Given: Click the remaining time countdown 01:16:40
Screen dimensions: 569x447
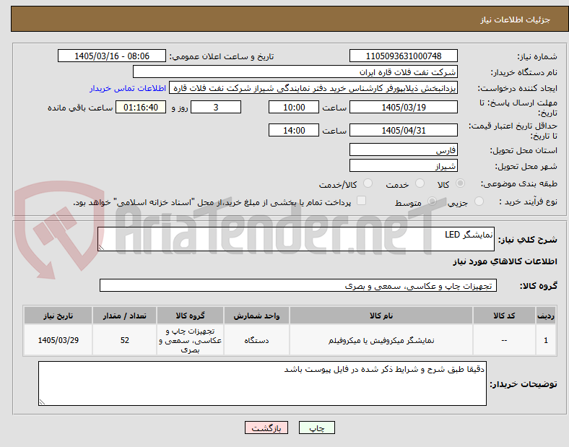Looking at the screenshot, I should coord(141,108).
